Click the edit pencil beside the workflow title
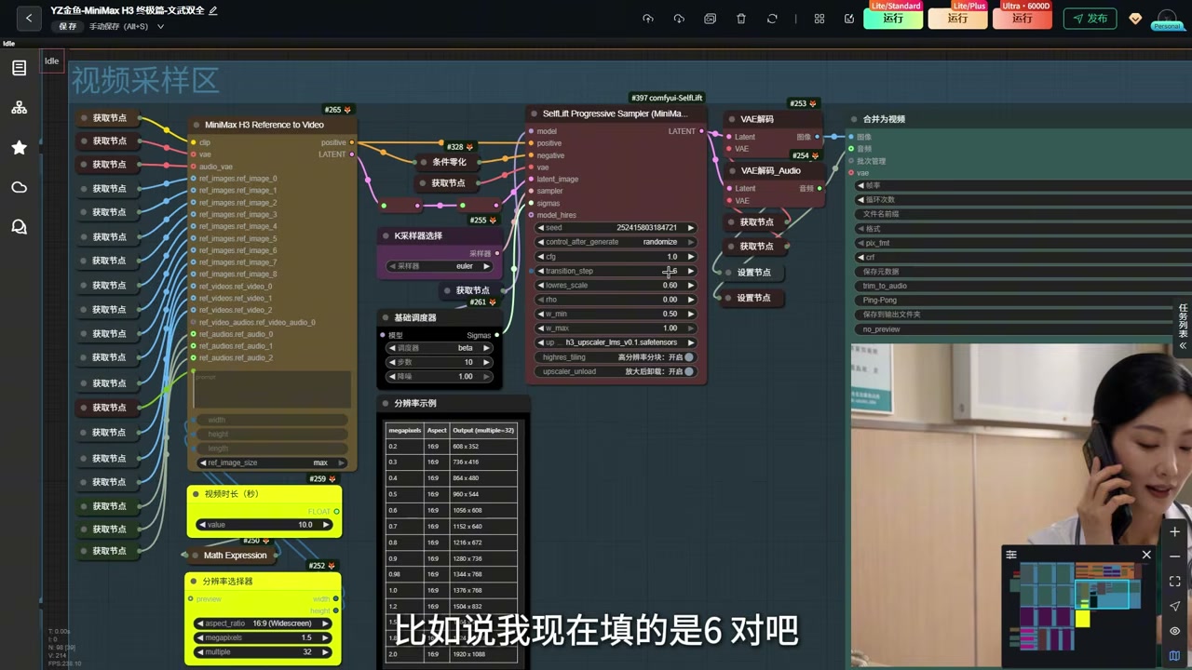 (x=213, y=10)
